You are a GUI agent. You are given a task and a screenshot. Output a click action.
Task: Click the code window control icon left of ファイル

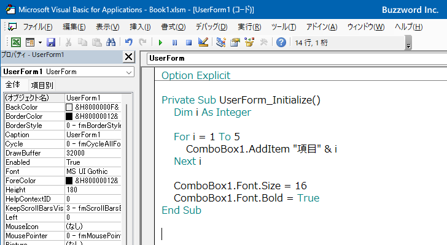[12, 27]
